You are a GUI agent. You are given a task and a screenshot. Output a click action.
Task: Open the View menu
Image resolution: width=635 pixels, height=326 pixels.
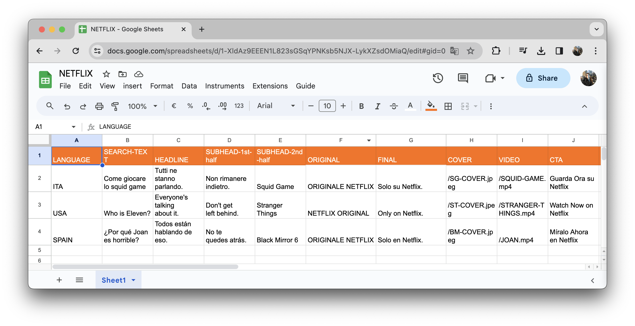[x=107, y=86]
